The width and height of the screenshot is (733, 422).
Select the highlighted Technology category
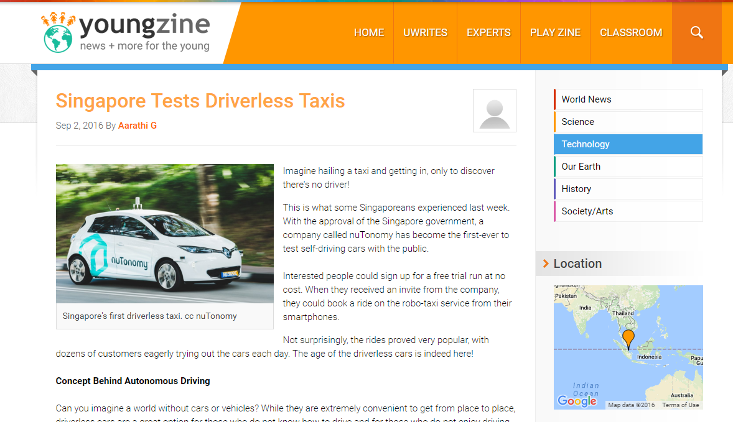628,144
